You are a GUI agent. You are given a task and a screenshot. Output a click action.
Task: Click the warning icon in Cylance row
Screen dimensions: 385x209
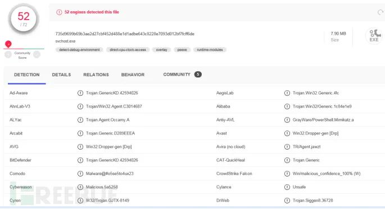pos(287,187)
